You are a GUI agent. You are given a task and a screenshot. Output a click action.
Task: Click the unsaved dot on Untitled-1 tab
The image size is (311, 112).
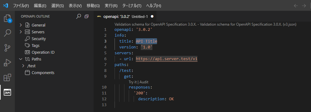coord(152,16)
